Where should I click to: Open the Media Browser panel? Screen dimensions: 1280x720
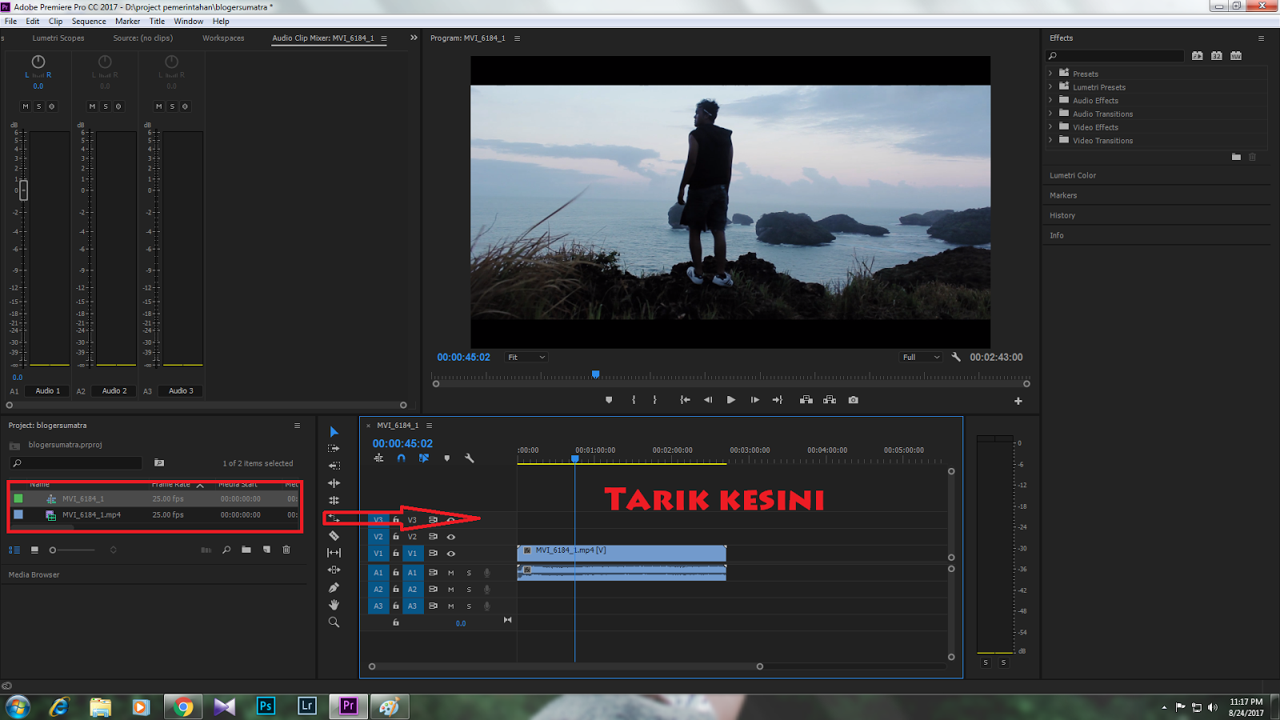pyautogui.click(x=34, y=574)
